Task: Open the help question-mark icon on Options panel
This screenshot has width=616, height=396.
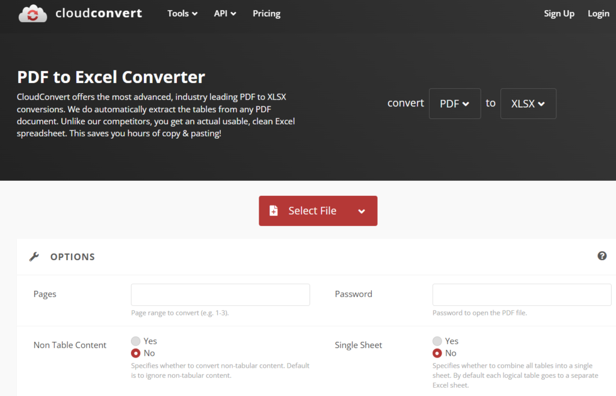Action: point(602,256)
